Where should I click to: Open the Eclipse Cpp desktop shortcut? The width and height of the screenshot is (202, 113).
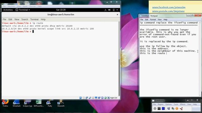tap(27, 103)
